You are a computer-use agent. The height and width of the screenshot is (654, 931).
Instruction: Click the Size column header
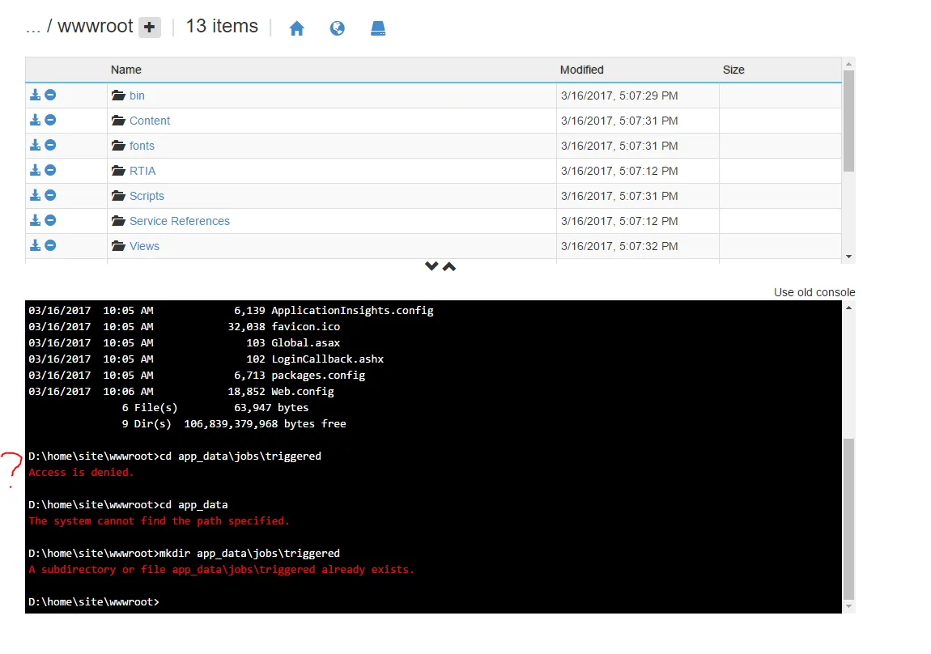pos(733,70)
